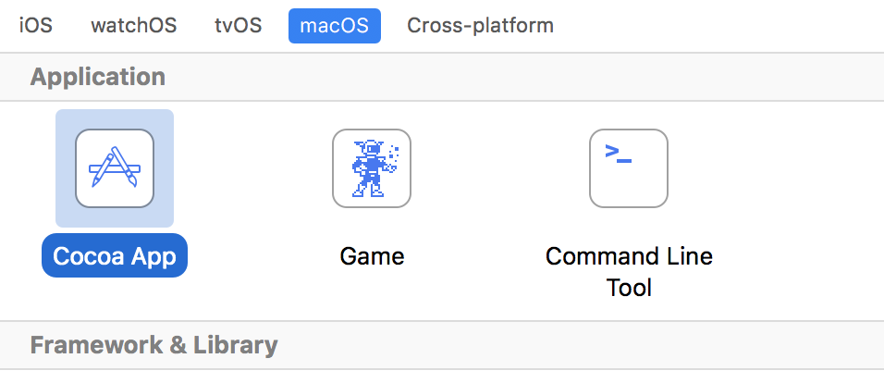Pick the Command Line Tool terminal icon
The width and height of the screenshot is (884, 383).
click(x=629, y=168)
